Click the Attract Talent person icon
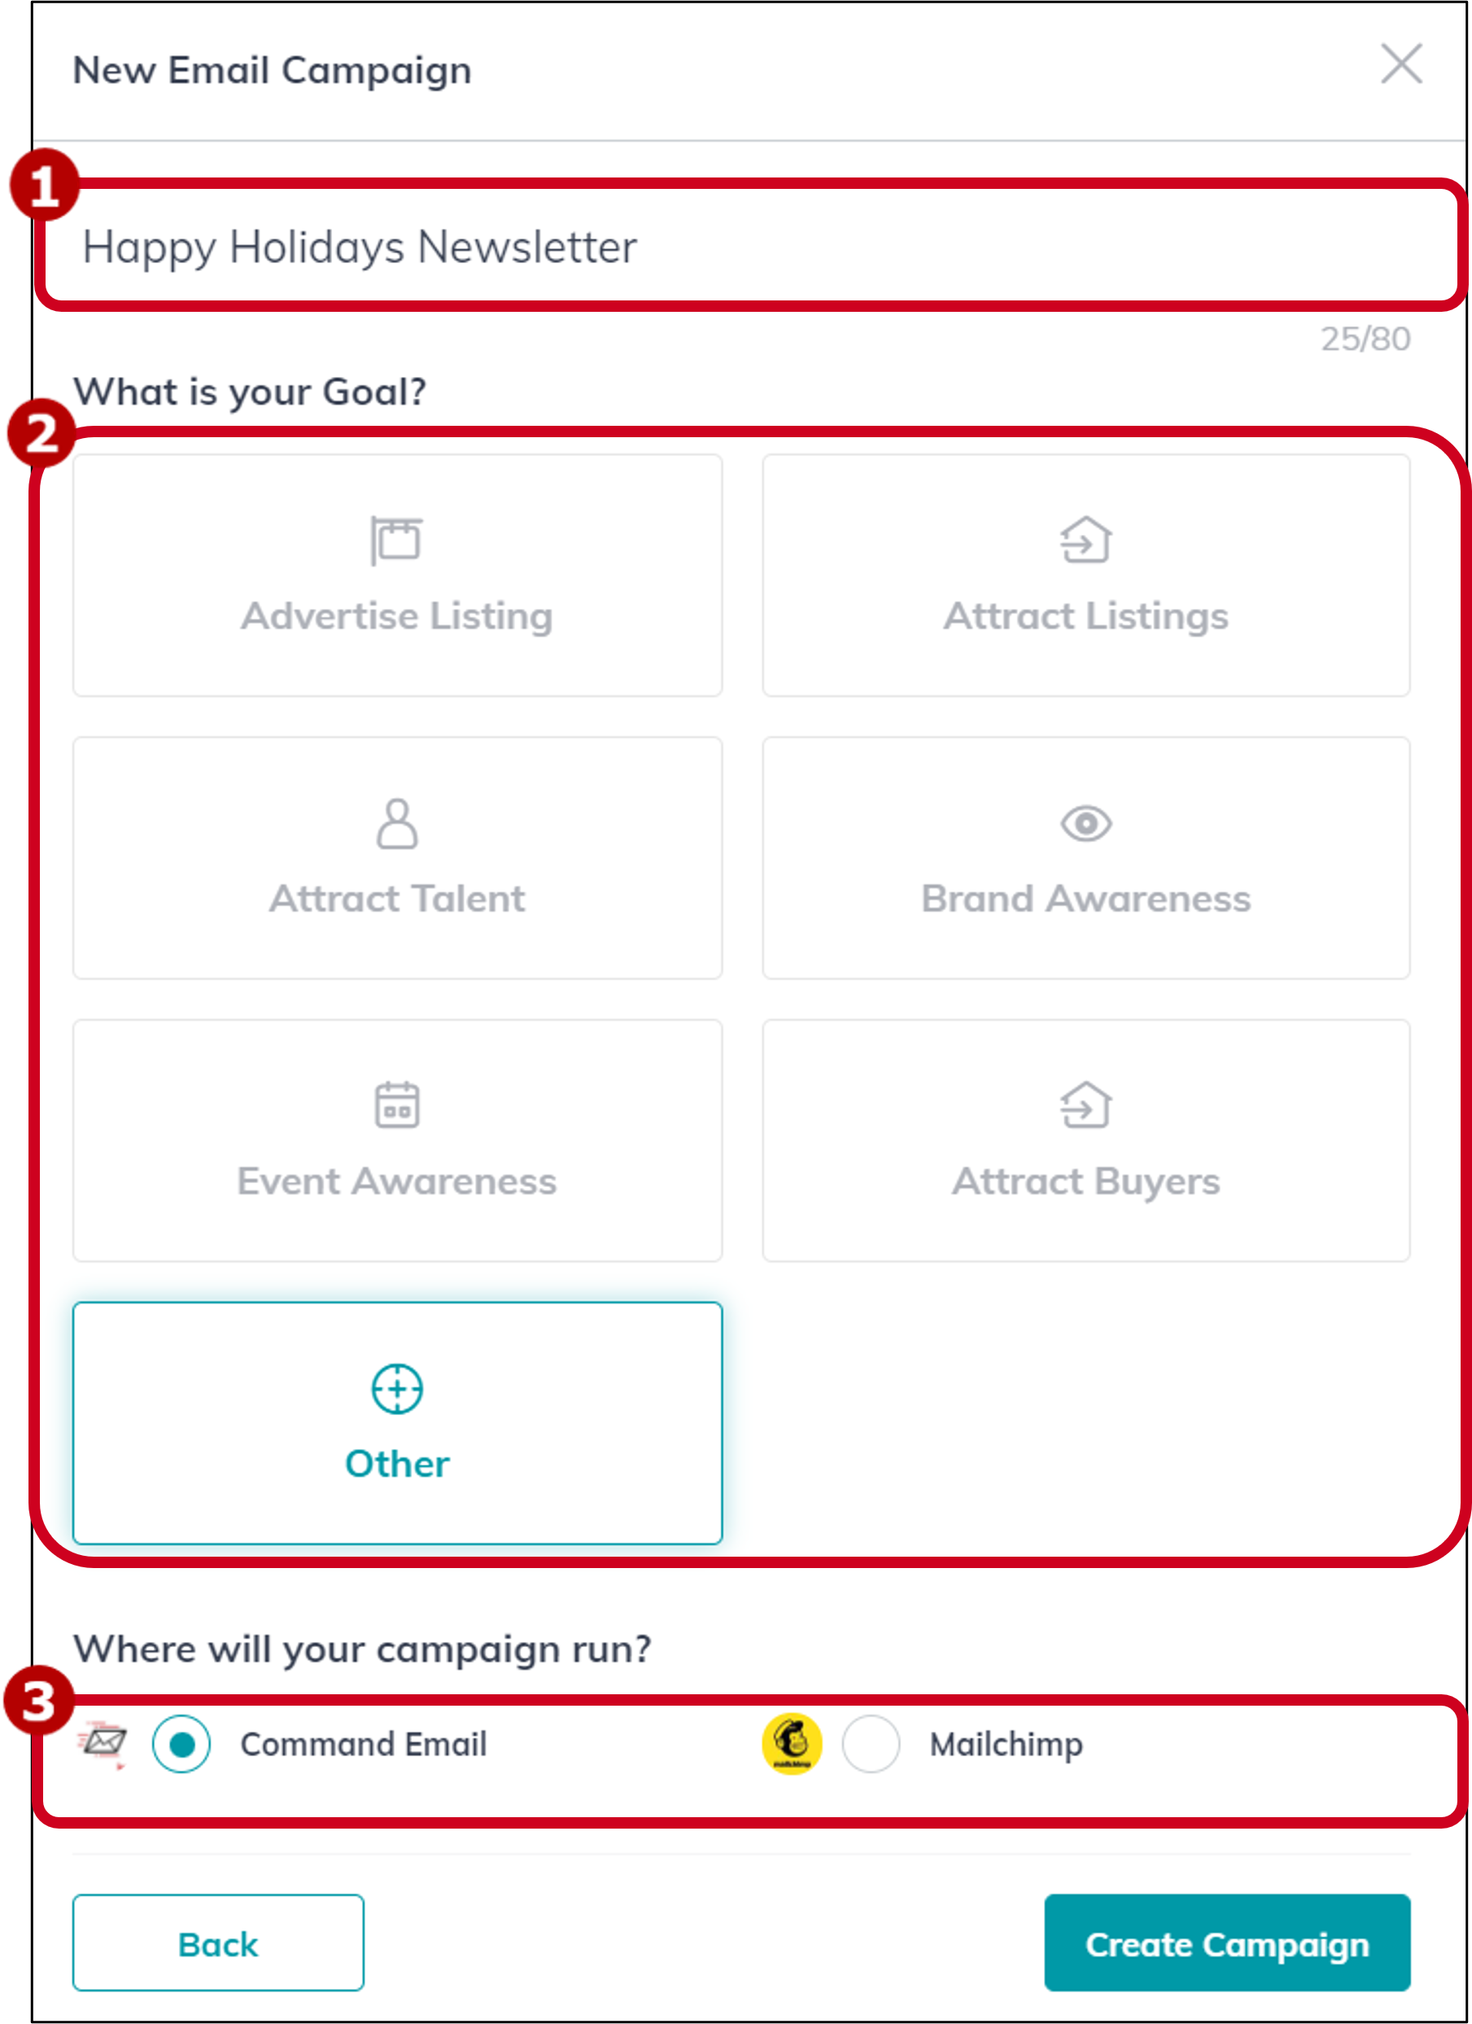Image resolution: width=1472 pixels, height=2024 pixels. coord(397,823)
